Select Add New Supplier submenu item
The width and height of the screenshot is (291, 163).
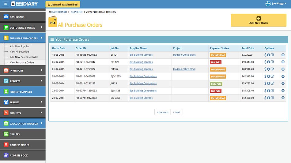[x=20, y=46]
